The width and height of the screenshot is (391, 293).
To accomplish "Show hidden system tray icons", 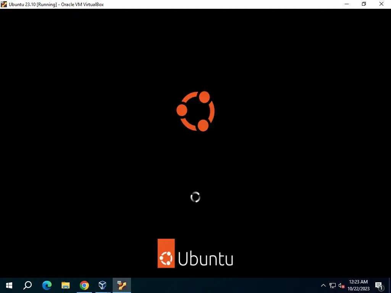I will (323, 285).
